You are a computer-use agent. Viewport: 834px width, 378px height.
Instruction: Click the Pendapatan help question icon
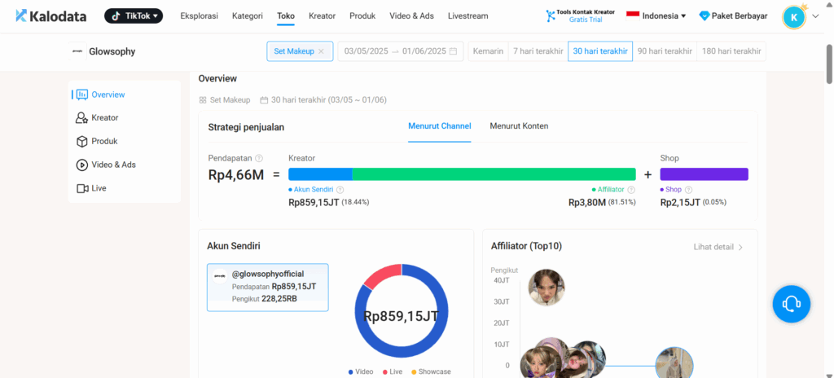click(x=259, y=158)
